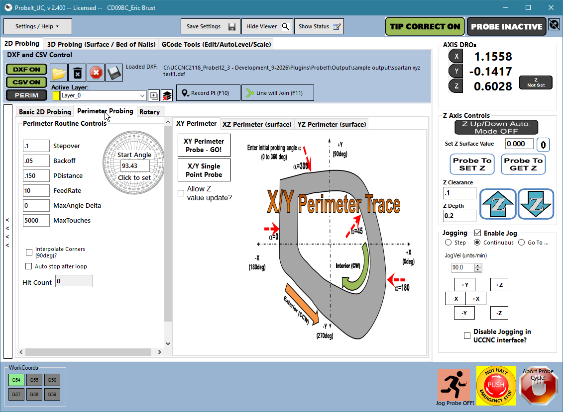Image resolution: width=563 pixels, height=412 pixels.
Task: Open GCode Tools tab
Action: (216, 44)
